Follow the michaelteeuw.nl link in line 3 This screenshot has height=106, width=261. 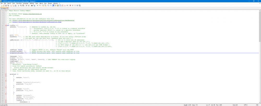point(32,14)
